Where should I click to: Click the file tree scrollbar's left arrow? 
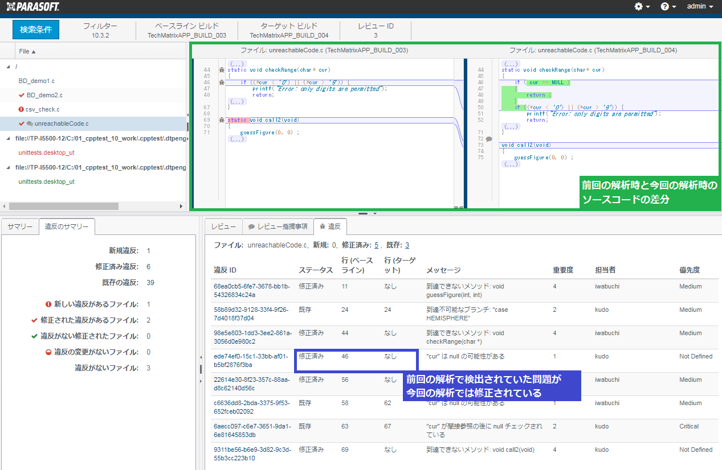5,206
